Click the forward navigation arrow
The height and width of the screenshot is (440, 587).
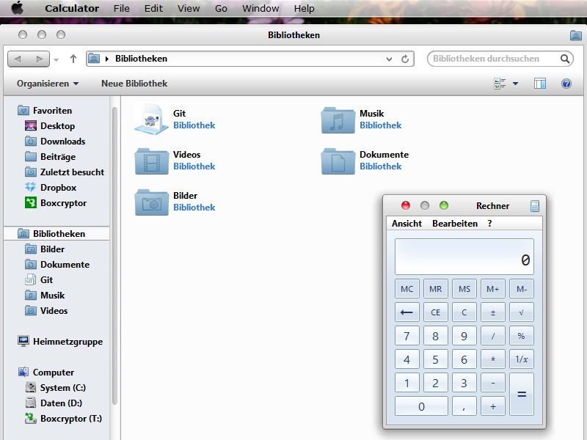click(39, 59)
